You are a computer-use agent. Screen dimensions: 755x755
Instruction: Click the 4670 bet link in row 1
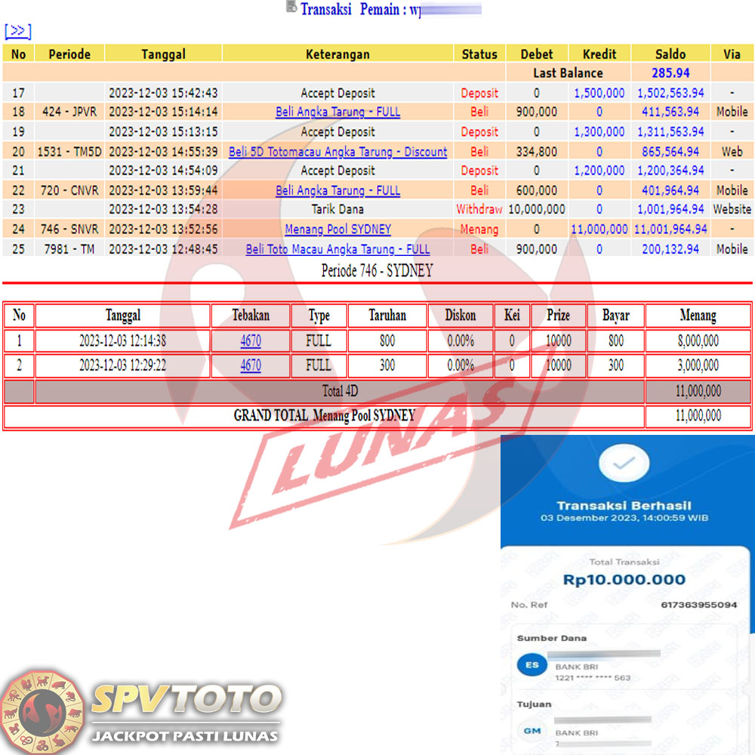(251, 341)
